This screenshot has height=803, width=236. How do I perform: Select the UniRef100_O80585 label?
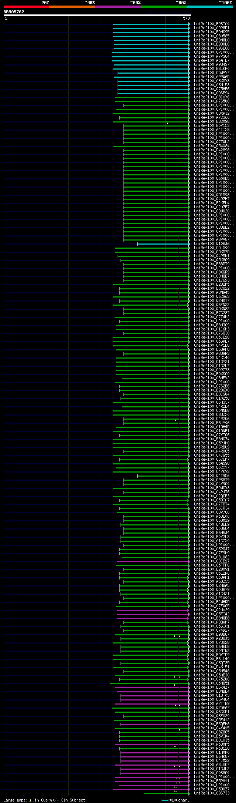click(x=212, y=36)
